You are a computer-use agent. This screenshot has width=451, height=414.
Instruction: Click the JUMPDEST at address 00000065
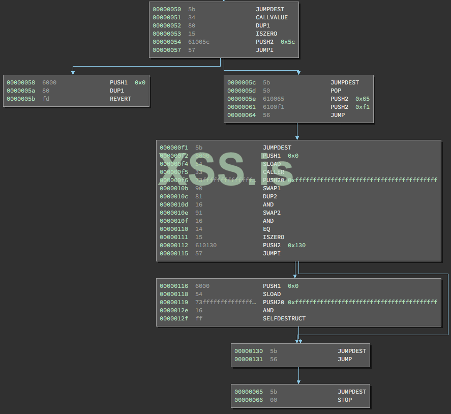coord(352,392)
